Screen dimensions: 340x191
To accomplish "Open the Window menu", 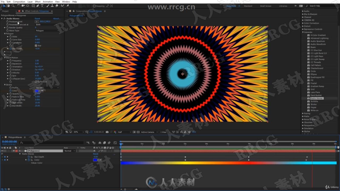I will 66,2.
